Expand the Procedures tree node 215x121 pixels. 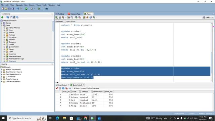(x=4, y=37)
